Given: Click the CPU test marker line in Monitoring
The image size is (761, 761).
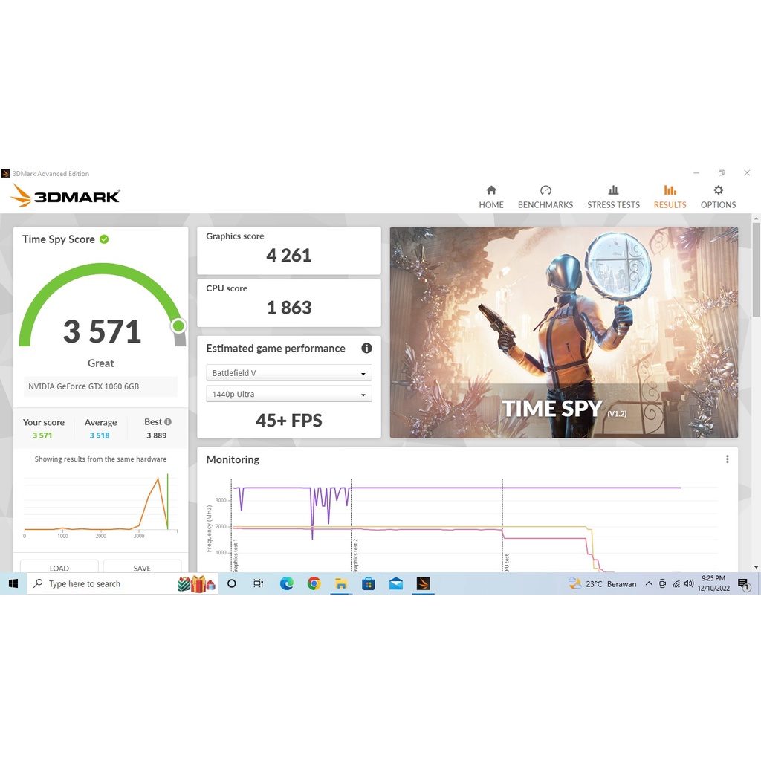Looking at the screenshot, I should (502, 525).
